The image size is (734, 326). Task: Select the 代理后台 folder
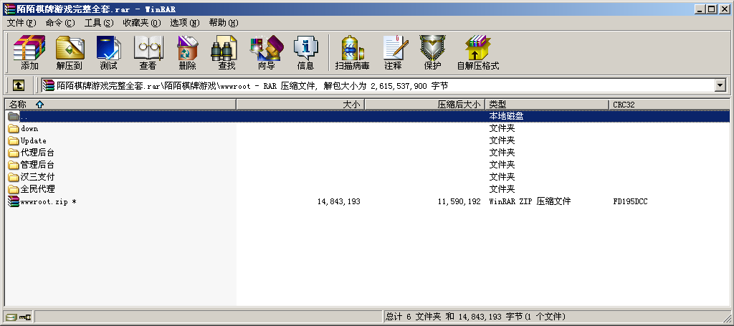coord(37,153)
